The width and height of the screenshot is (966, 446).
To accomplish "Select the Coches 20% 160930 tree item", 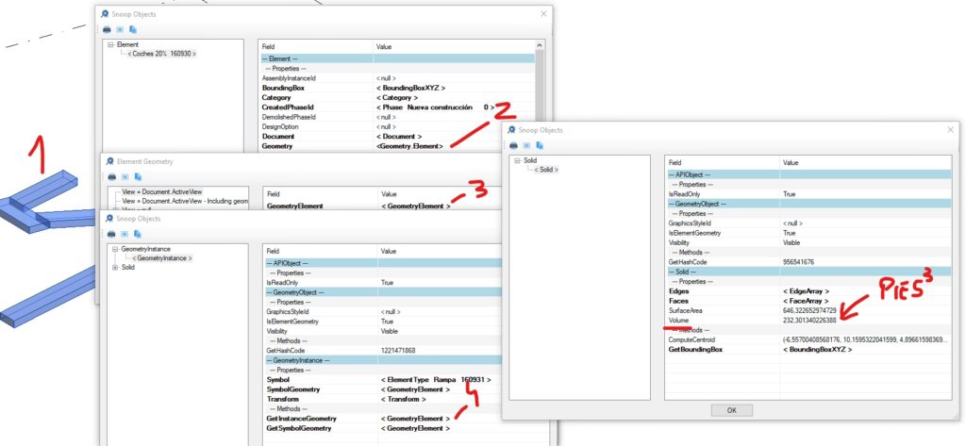I will coord(161,54).
